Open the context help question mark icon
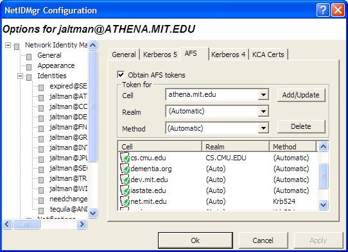Image resolution: width=348 pixels, height=252 pixels. (x=323, y=10)
